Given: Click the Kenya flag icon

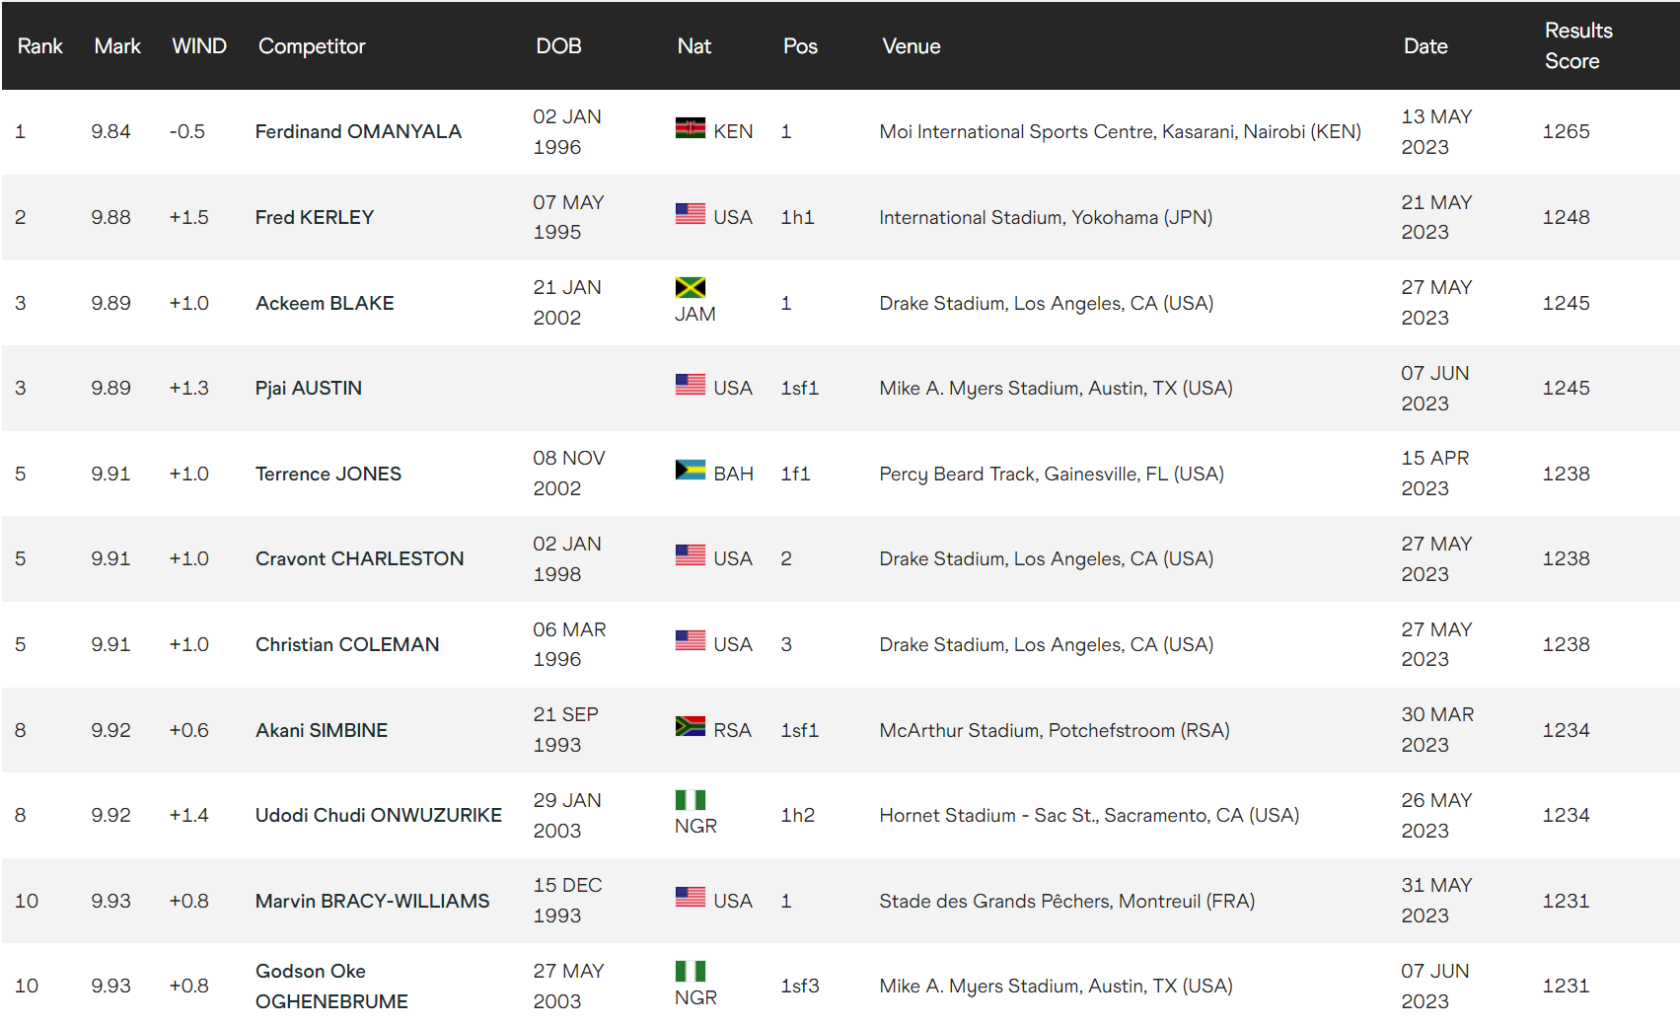Looking at the screenshot, I should 690,128.
